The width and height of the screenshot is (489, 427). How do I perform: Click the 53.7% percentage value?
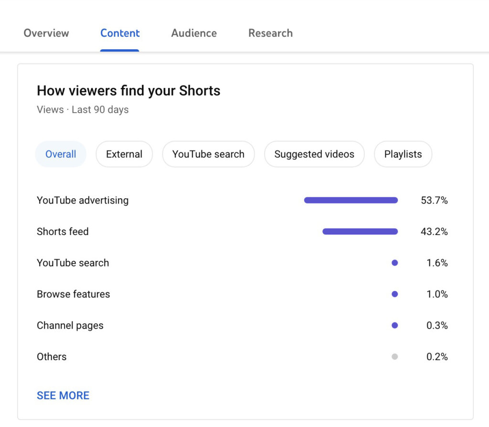point(435,200)
